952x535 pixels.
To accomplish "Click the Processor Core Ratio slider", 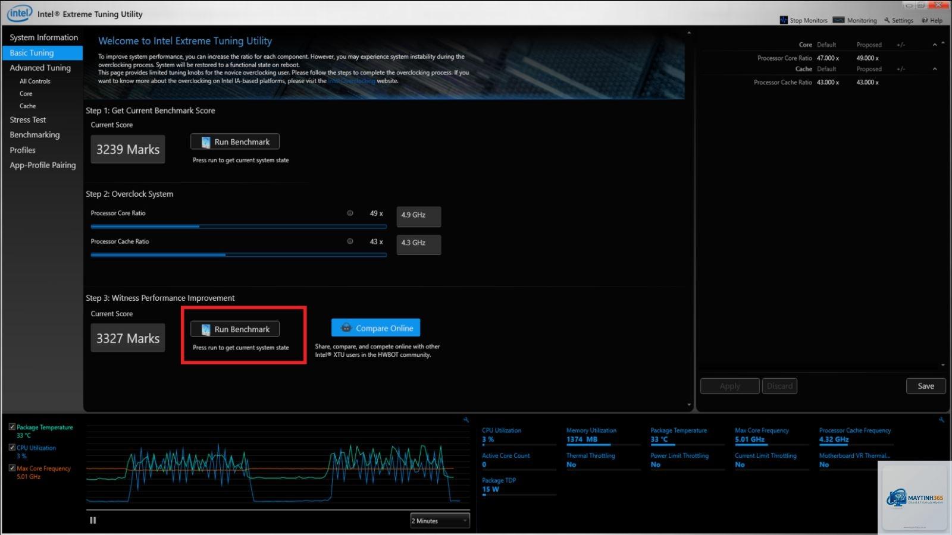I will tap(239, 226).
